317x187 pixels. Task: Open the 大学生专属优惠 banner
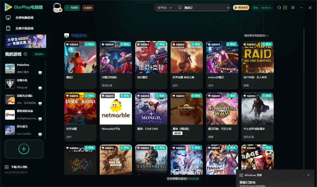coord(26,41)
